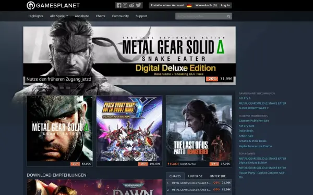This screenshot has width=313, height=195.
Task: Open the Capcom Publisher sale link
Action: pos(254,121)
